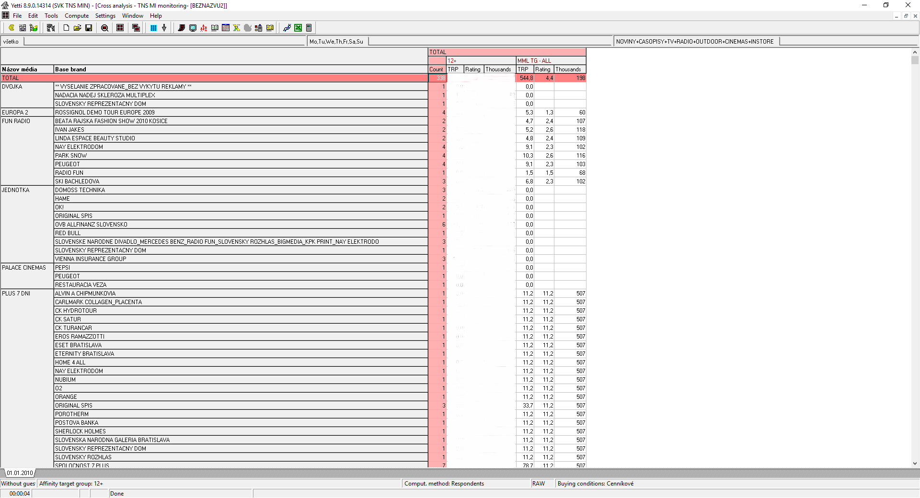920x498 pixels.
Task: Open the Settings menu
Action: (105, 16)
